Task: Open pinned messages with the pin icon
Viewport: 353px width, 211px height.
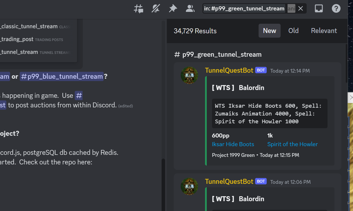Action: [173, 8]
